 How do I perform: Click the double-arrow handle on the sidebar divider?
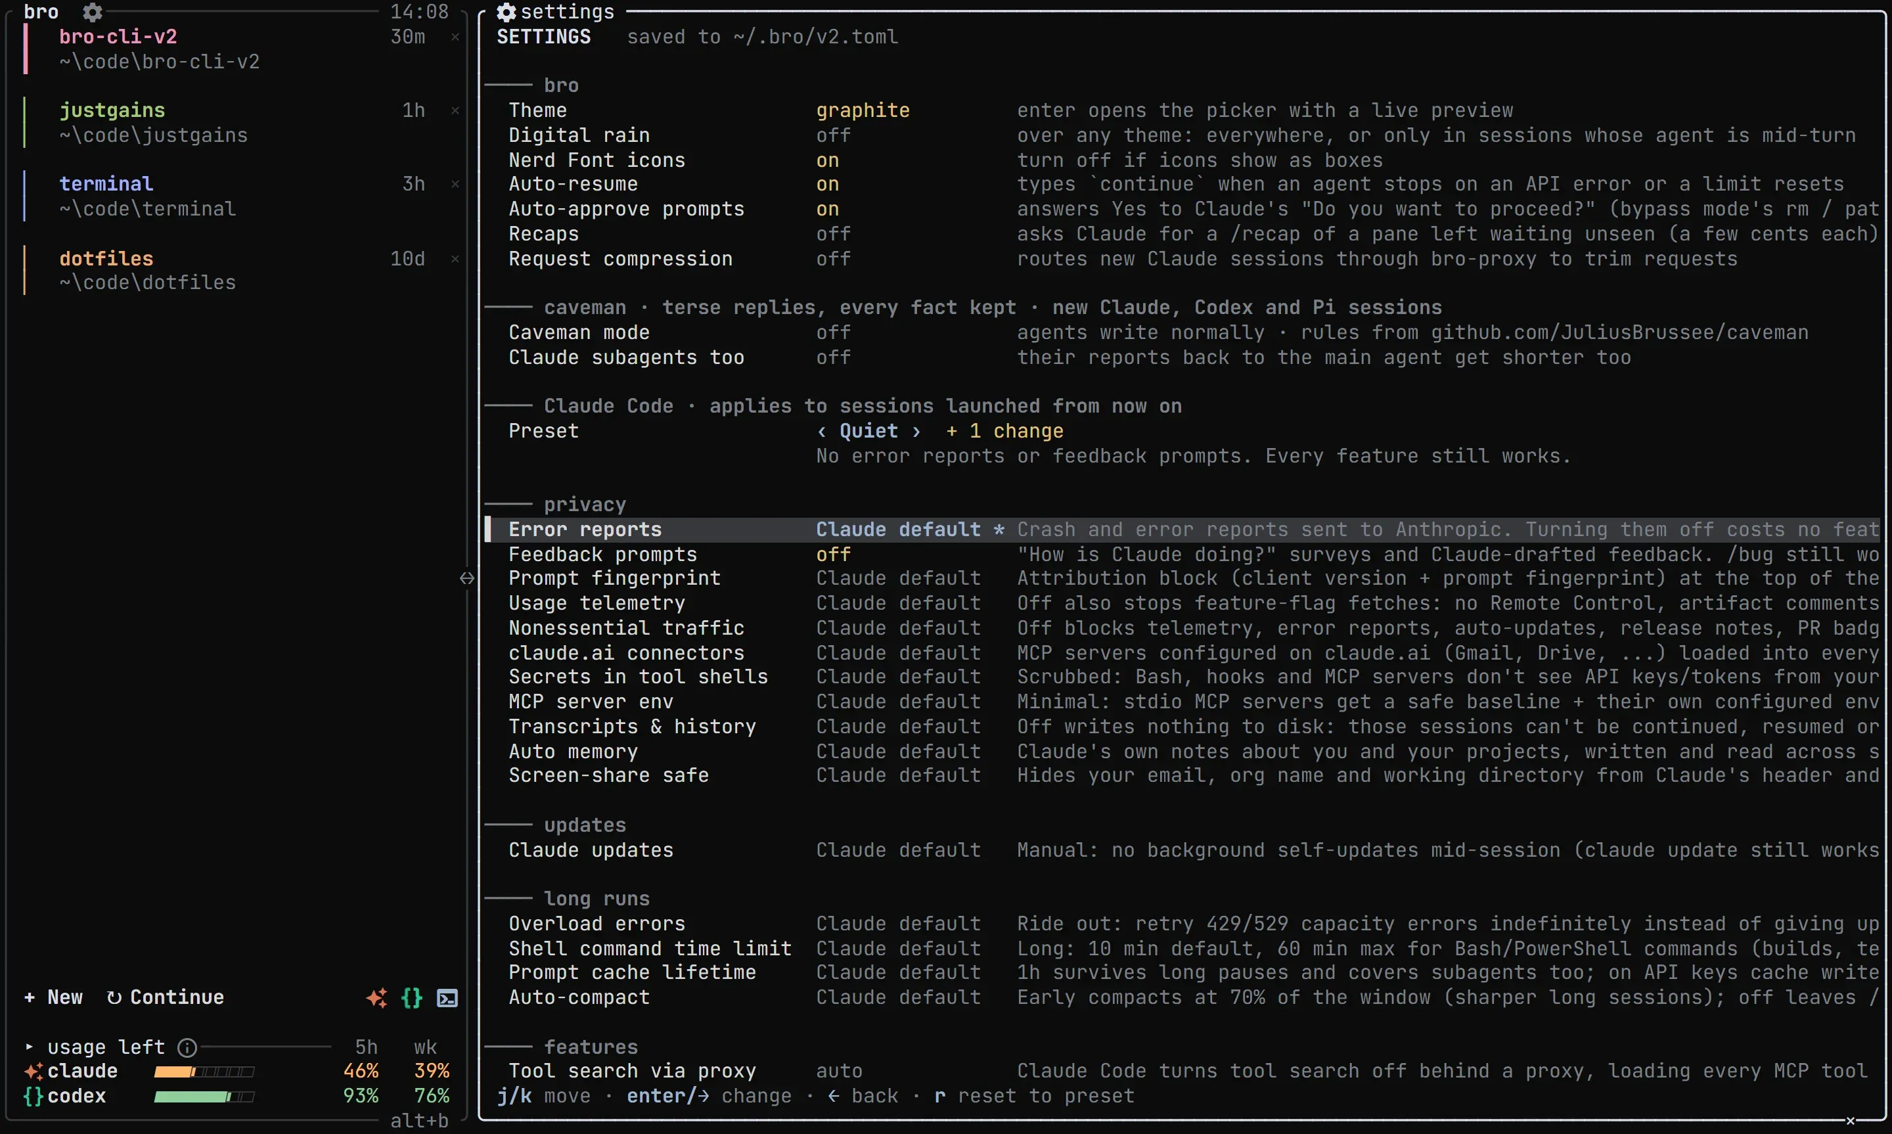[468, 578]
